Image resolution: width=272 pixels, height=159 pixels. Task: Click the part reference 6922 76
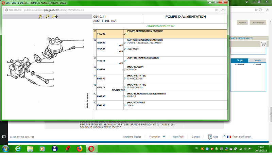101,88
